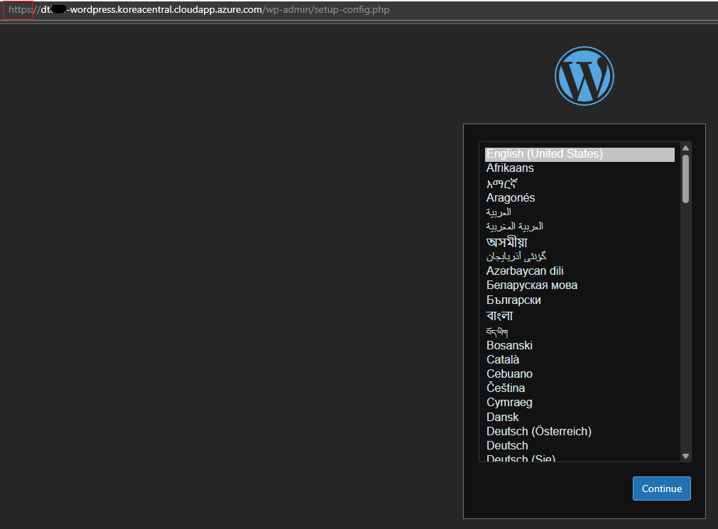
Task: Select the Tibetan language entry above Bosanski
Action: point(580,331)
